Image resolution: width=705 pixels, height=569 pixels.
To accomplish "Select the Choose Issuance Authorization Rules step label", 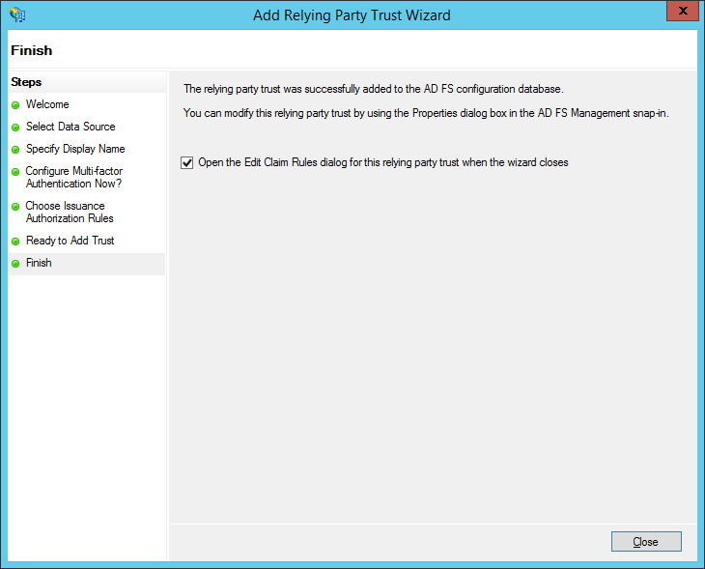I will [x=70, y=213].
